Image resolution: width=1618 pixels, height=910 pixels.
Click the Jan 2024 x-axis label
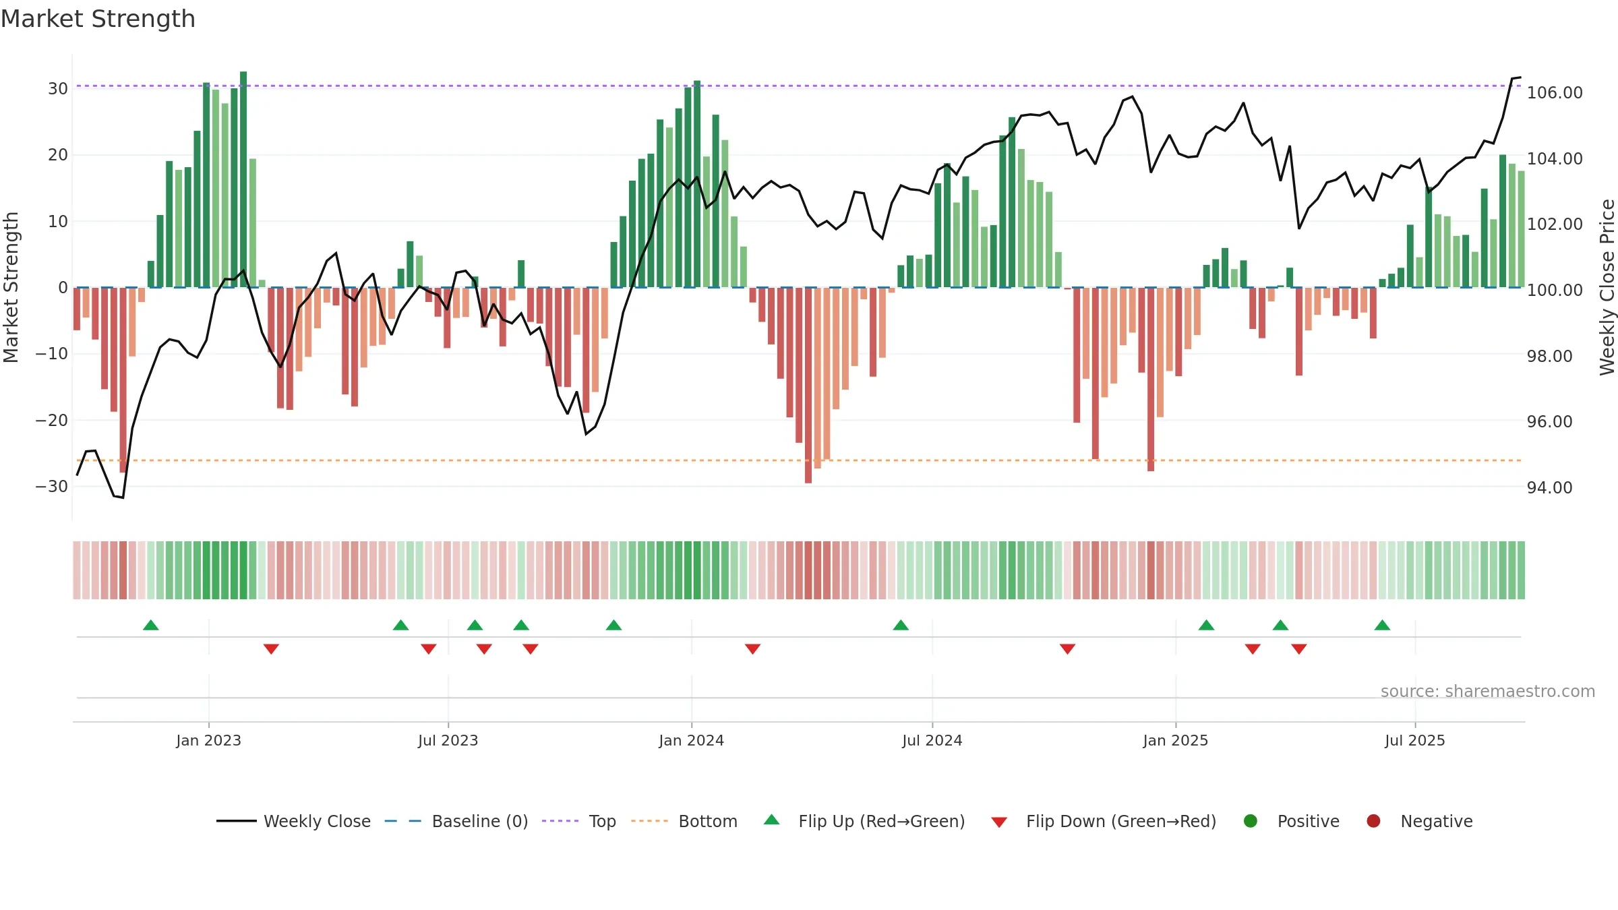tap(691, 740)
